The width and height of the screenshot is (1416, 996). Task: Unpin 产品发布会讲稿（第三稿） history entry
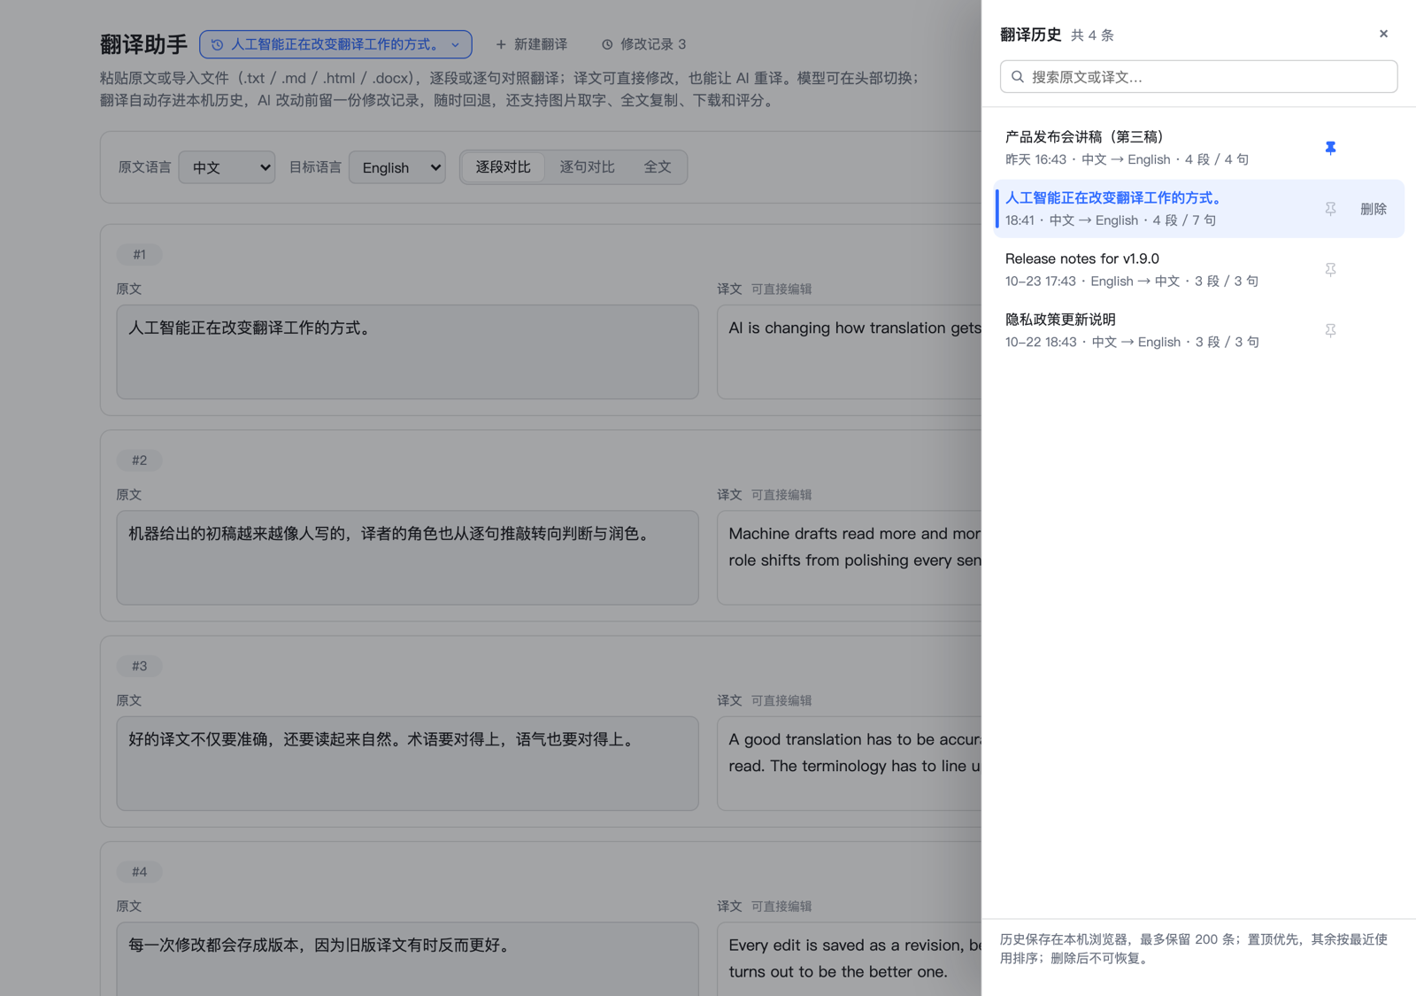[1330, 148]
